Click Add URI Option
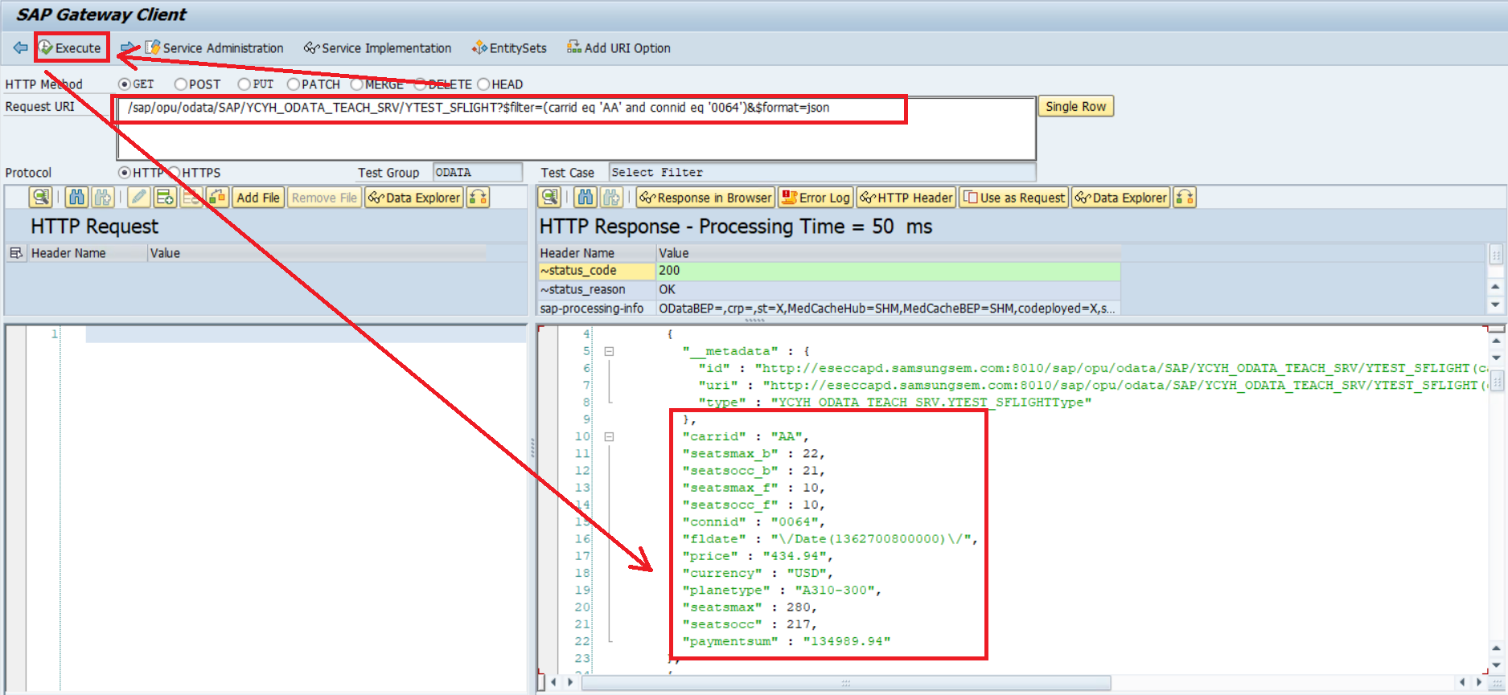Viewport: 1508px width, 695px height. (618, 48)
